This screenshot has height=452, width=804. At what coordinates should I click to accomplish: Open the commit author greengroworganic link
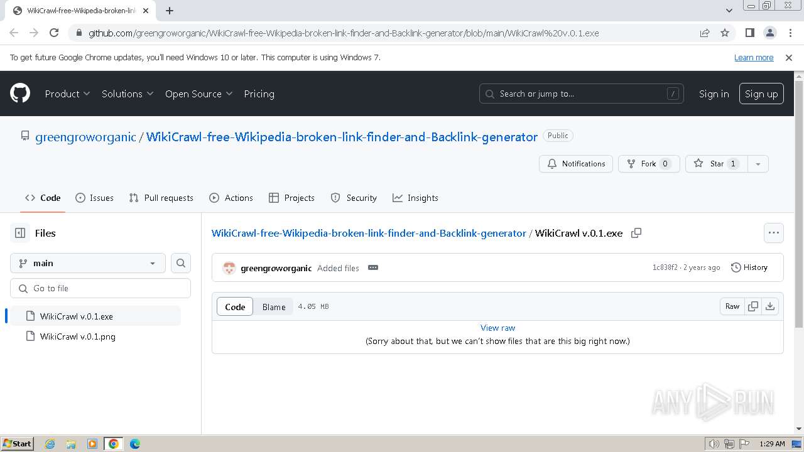click(276, 268)
